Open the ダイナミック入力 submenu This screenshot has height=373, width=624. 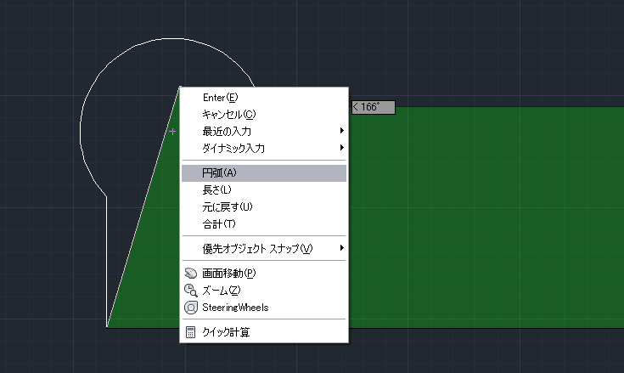(x=264, y=149)
